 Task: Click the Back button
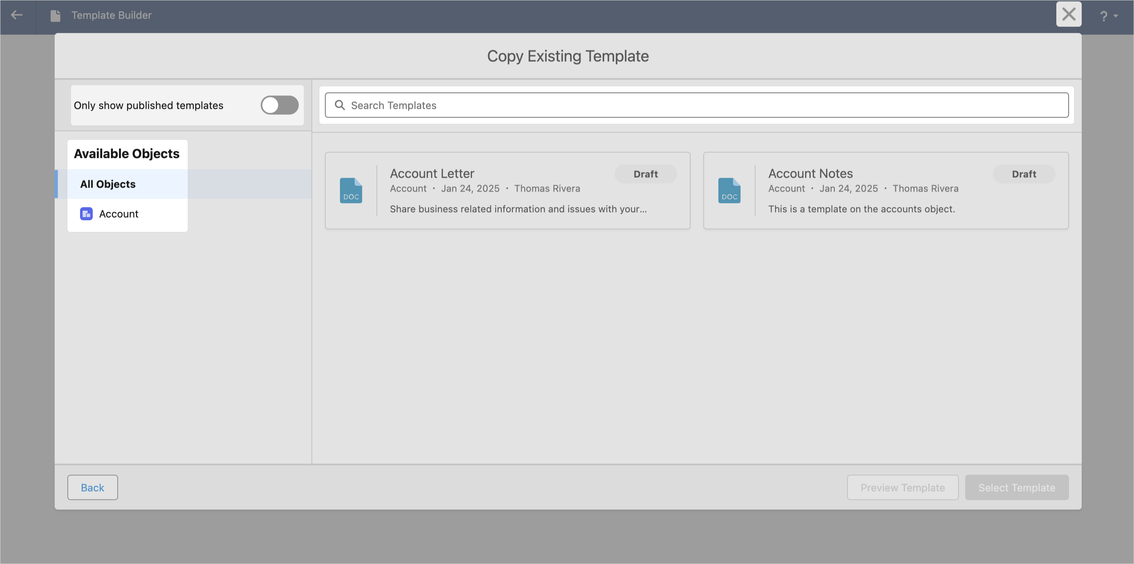pos(92,487)
